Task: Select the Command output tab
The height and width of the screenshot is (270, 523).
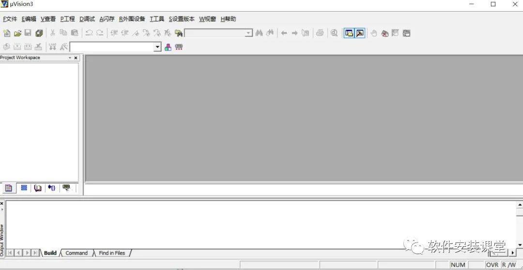Action: coord(77,253)
